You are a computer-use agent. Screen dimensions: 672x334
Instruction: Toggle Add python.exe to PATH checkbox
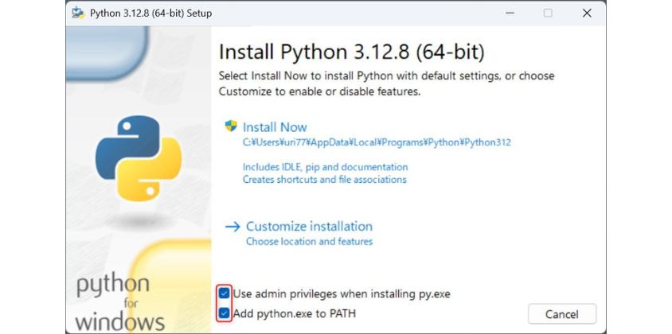point(224,313)
